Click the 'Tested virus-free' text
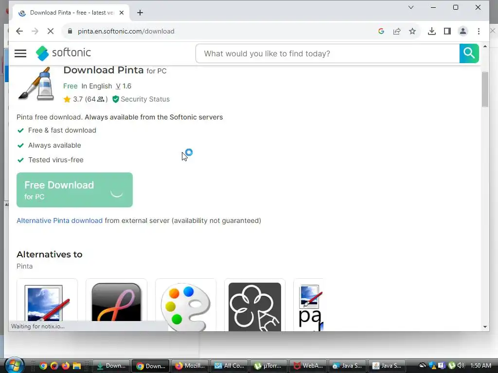Viewport: 498px width, 373px height. [56, 160]
